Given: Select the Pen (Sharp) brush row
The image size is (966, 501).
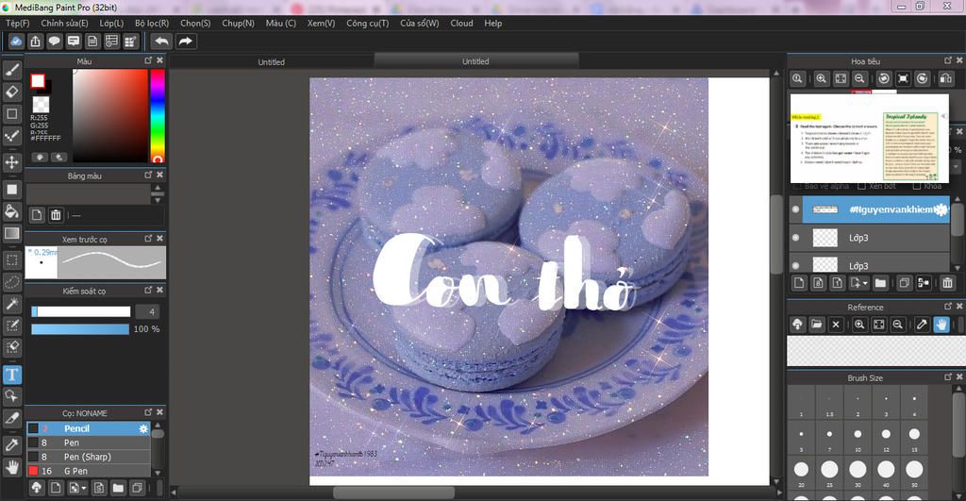Looking at the screenshot, I should tap(88, 457).
